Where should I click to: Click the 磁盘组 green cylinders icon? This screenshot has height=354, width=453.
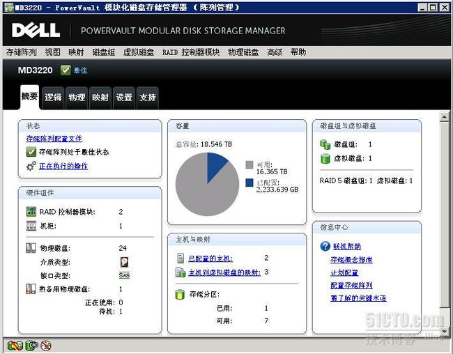325,144
